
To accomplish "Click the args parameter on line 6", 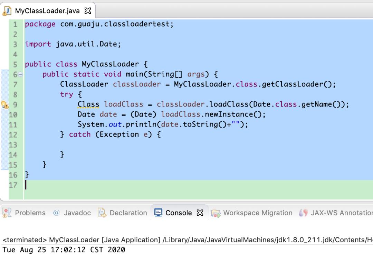I will (196, 75).
